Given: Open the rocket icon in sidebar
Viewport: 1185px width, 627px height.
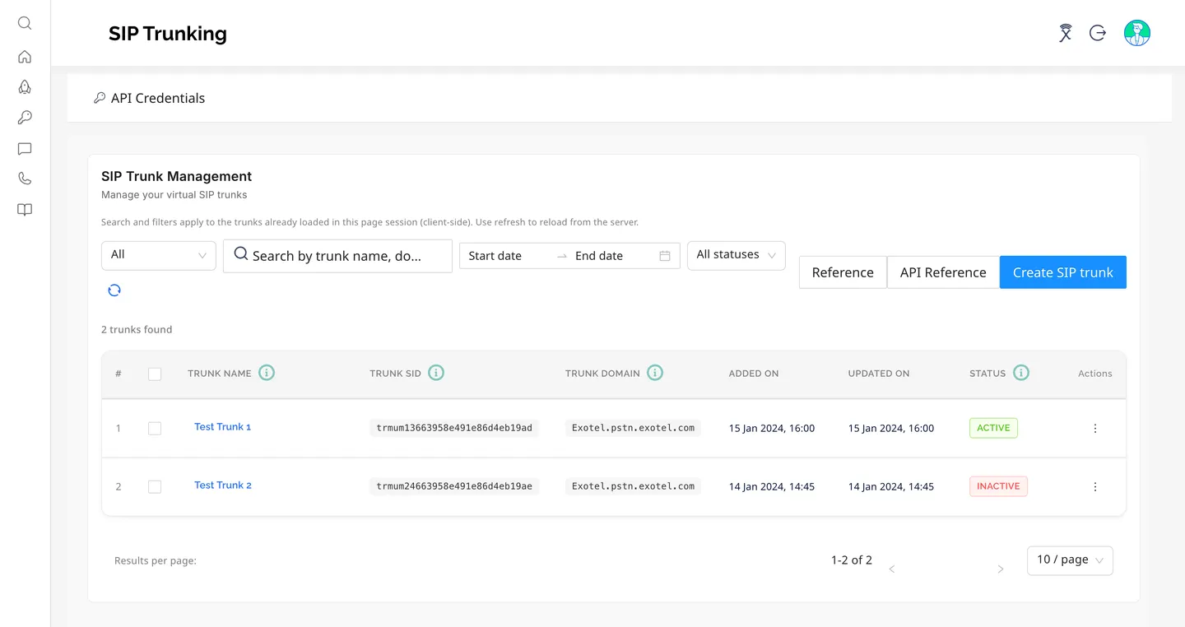Looking at the screenshot, I should [x=25, y=87].
